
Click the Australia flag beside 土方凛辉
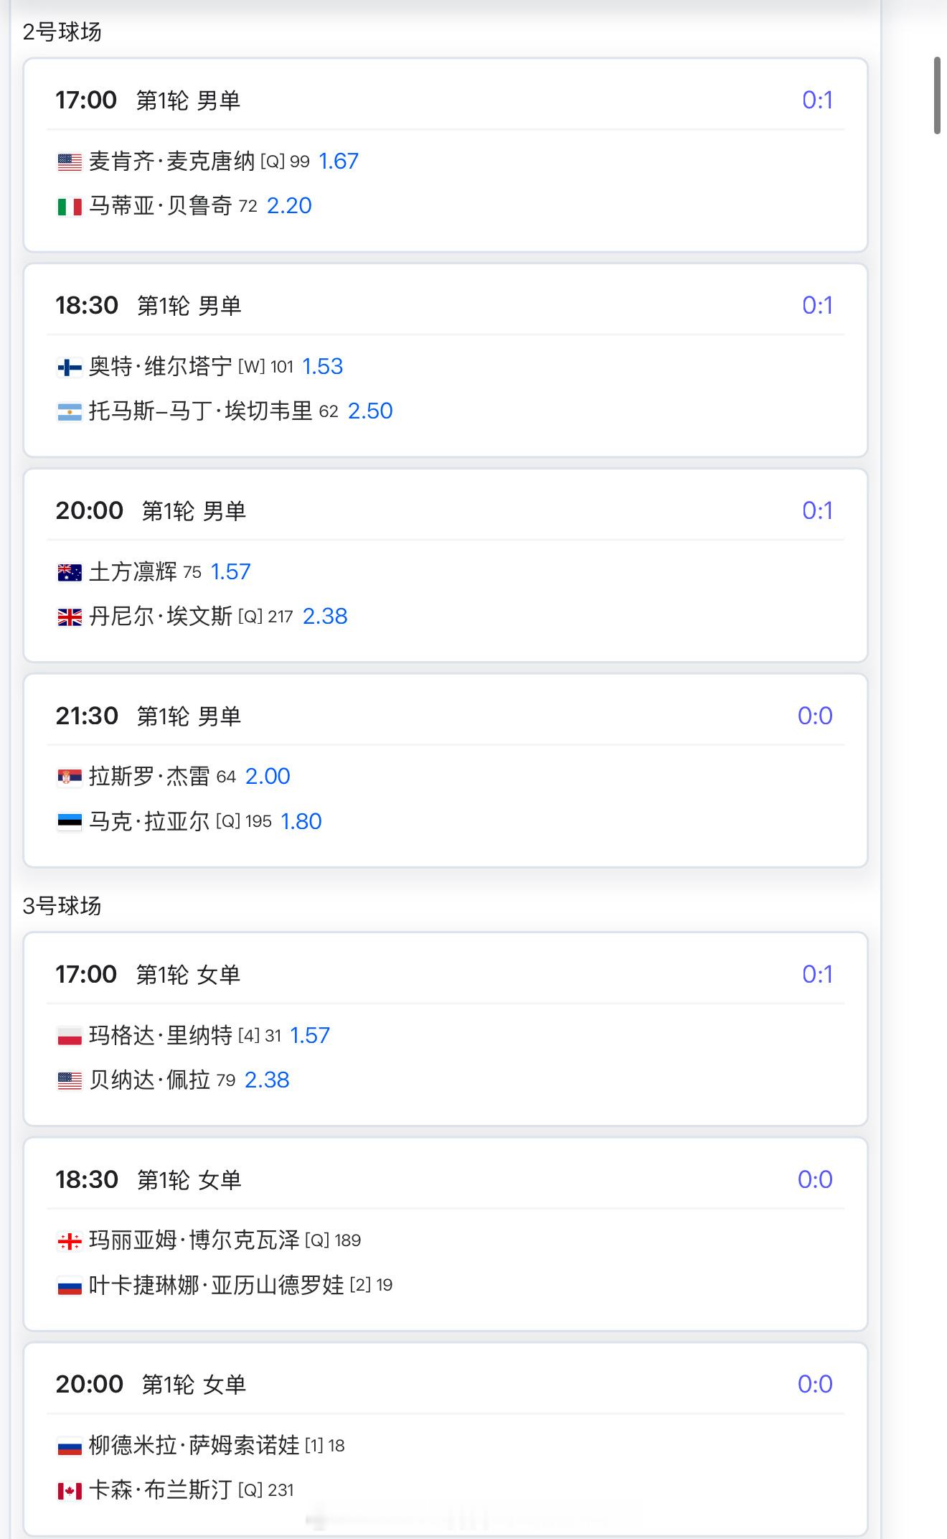(x=70, y=573)
